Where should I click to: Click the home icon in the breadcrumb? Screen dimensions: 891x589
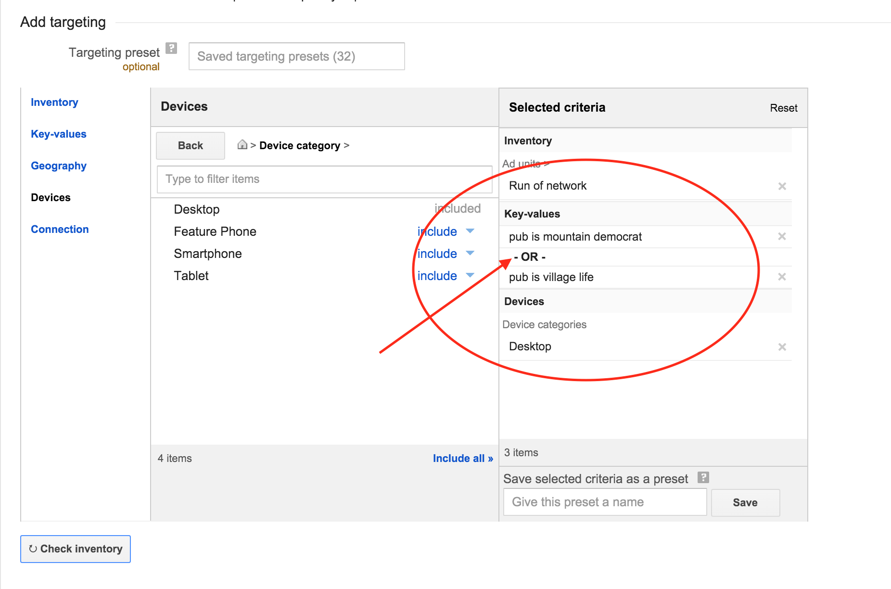[242, 145]
